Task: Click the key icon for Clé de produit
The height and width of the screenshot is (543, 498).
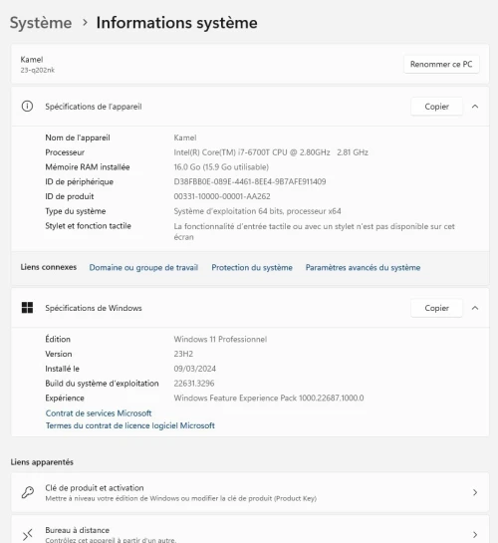Action: coord(28,492)
